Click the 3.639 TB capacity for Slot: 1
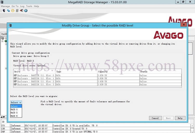This screenshot has width=195, height=133. (118, 78)
